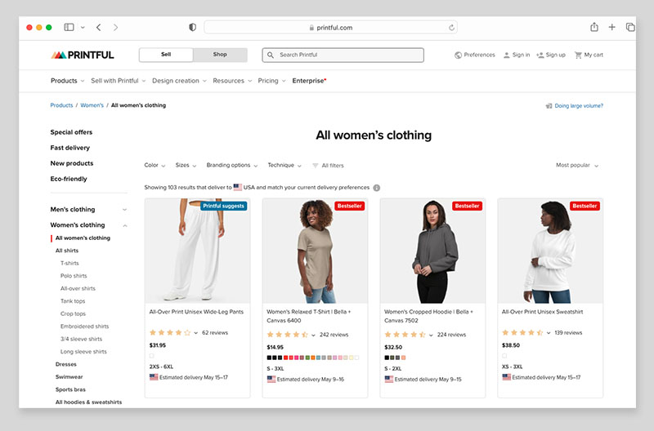Go back with the browser back arrow
The width and height of the screenshot is (654, 431).
[x=98, y=27]
